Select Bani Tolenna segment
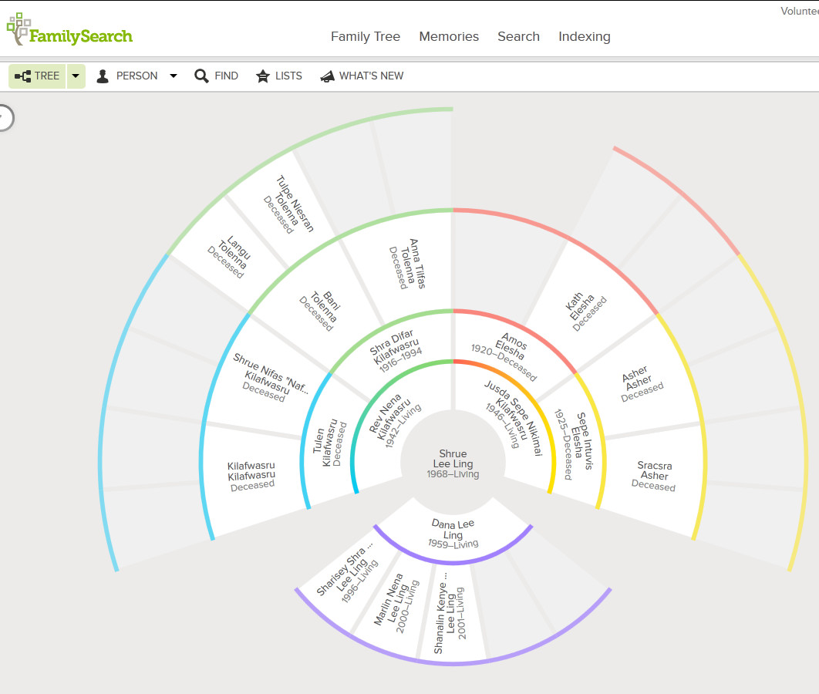This screenshot has height=694, width=819. coord(320,311)
